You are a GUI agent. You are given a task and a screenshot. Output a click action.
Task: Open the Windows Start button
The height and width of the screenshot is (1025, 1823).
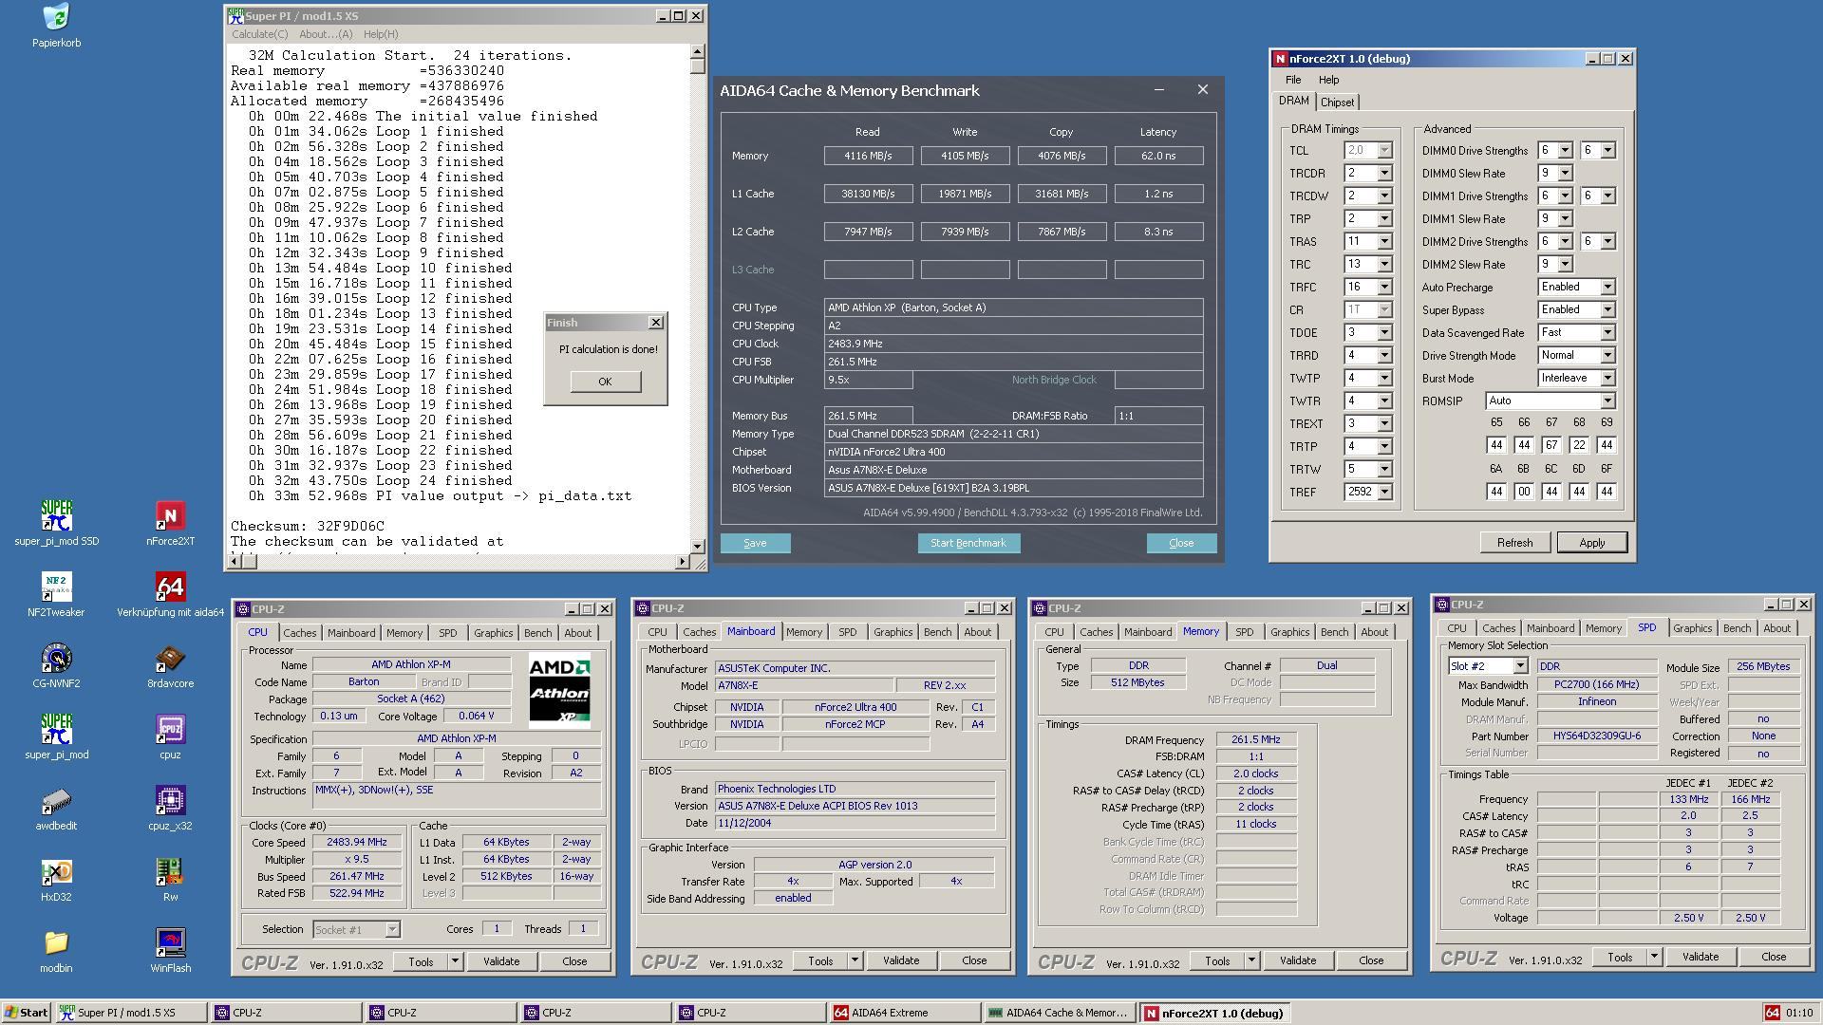point(27,1013)
